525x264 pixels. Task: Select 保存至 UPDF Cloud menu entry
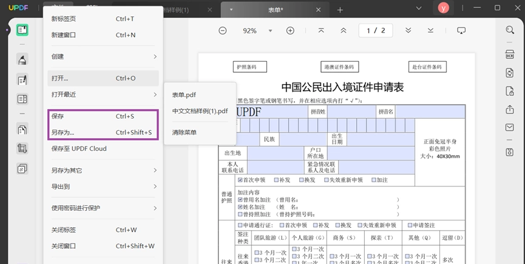coord(103,149)
